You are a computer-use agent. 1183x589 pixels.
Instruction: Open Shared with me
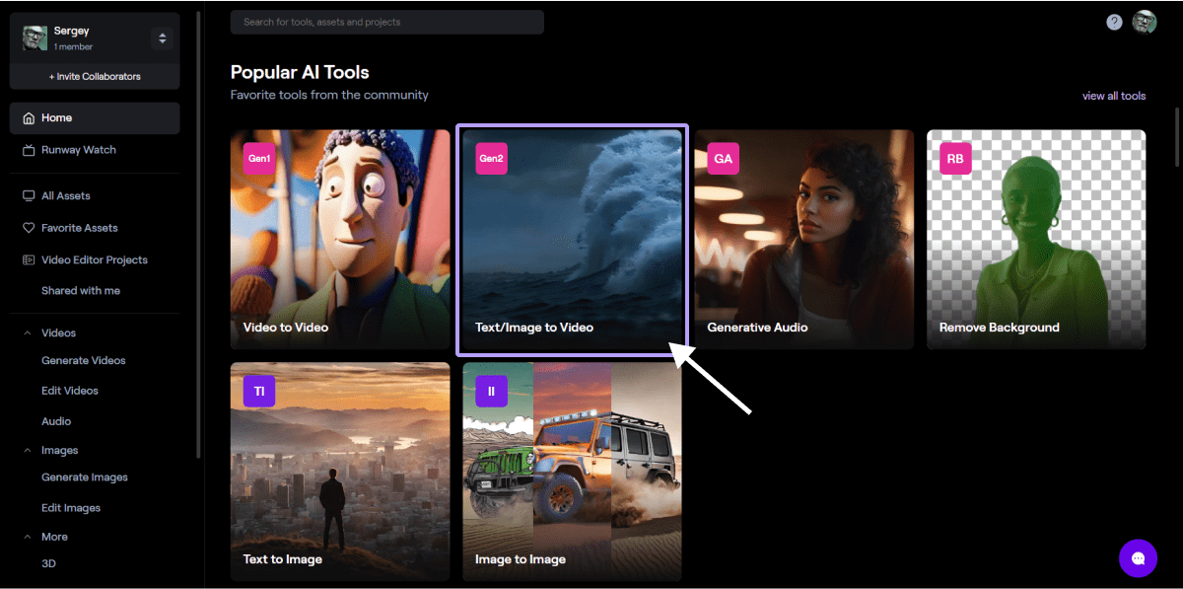point(81,291)
